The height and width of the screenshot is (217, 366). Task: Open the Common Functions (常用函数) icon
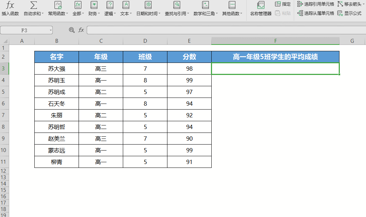(58, 5)
